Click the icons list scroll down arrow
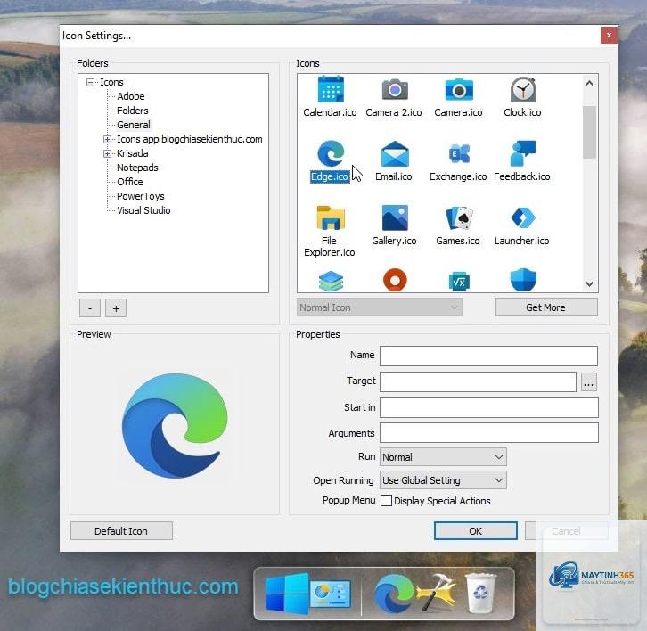The width and height of the screenshot is (647, 631). pos(589,284)
